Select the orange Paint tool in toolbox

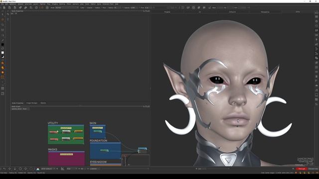tap(2, 19)
